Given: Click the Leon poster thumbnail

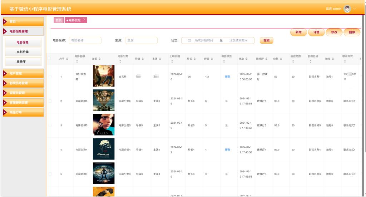Looking at the screenshot, I should pyautogui.click(x=104, y=124).
